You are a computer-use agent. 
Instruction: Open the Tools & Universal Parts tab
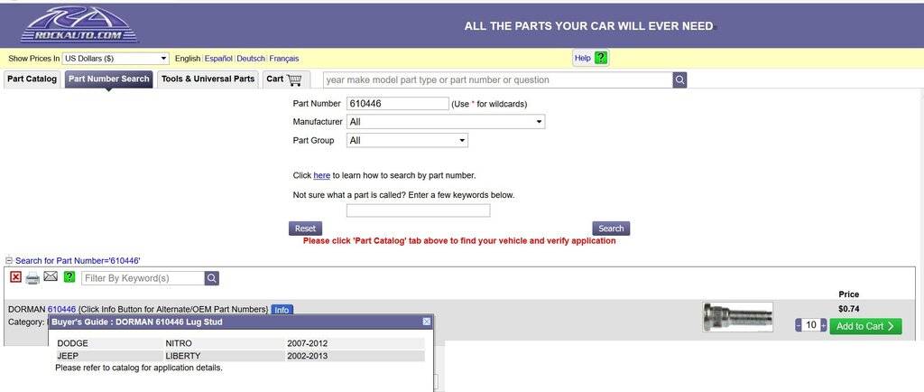pos(208,79)
